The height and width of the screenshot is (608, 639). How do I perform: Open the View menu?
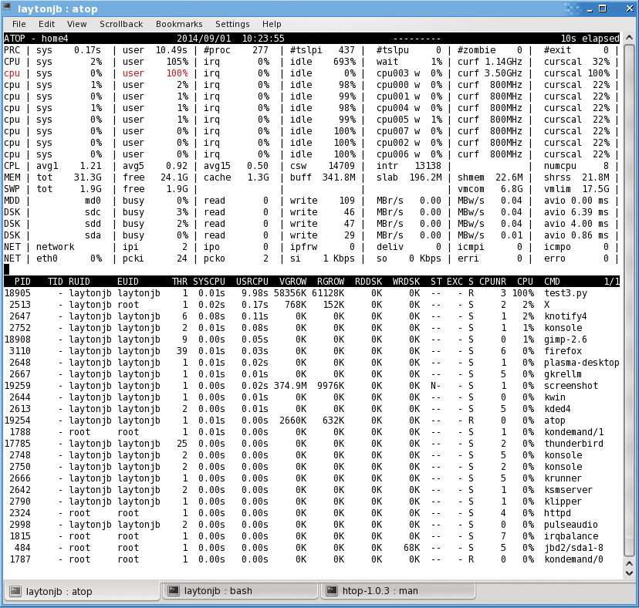76,23
